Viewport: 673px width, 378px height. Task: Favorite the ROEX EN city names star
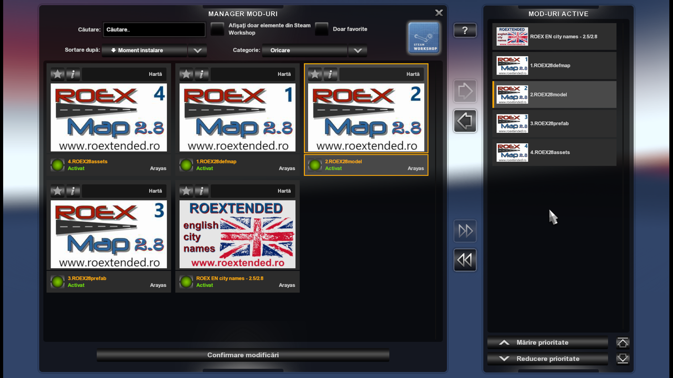(186, 191)
